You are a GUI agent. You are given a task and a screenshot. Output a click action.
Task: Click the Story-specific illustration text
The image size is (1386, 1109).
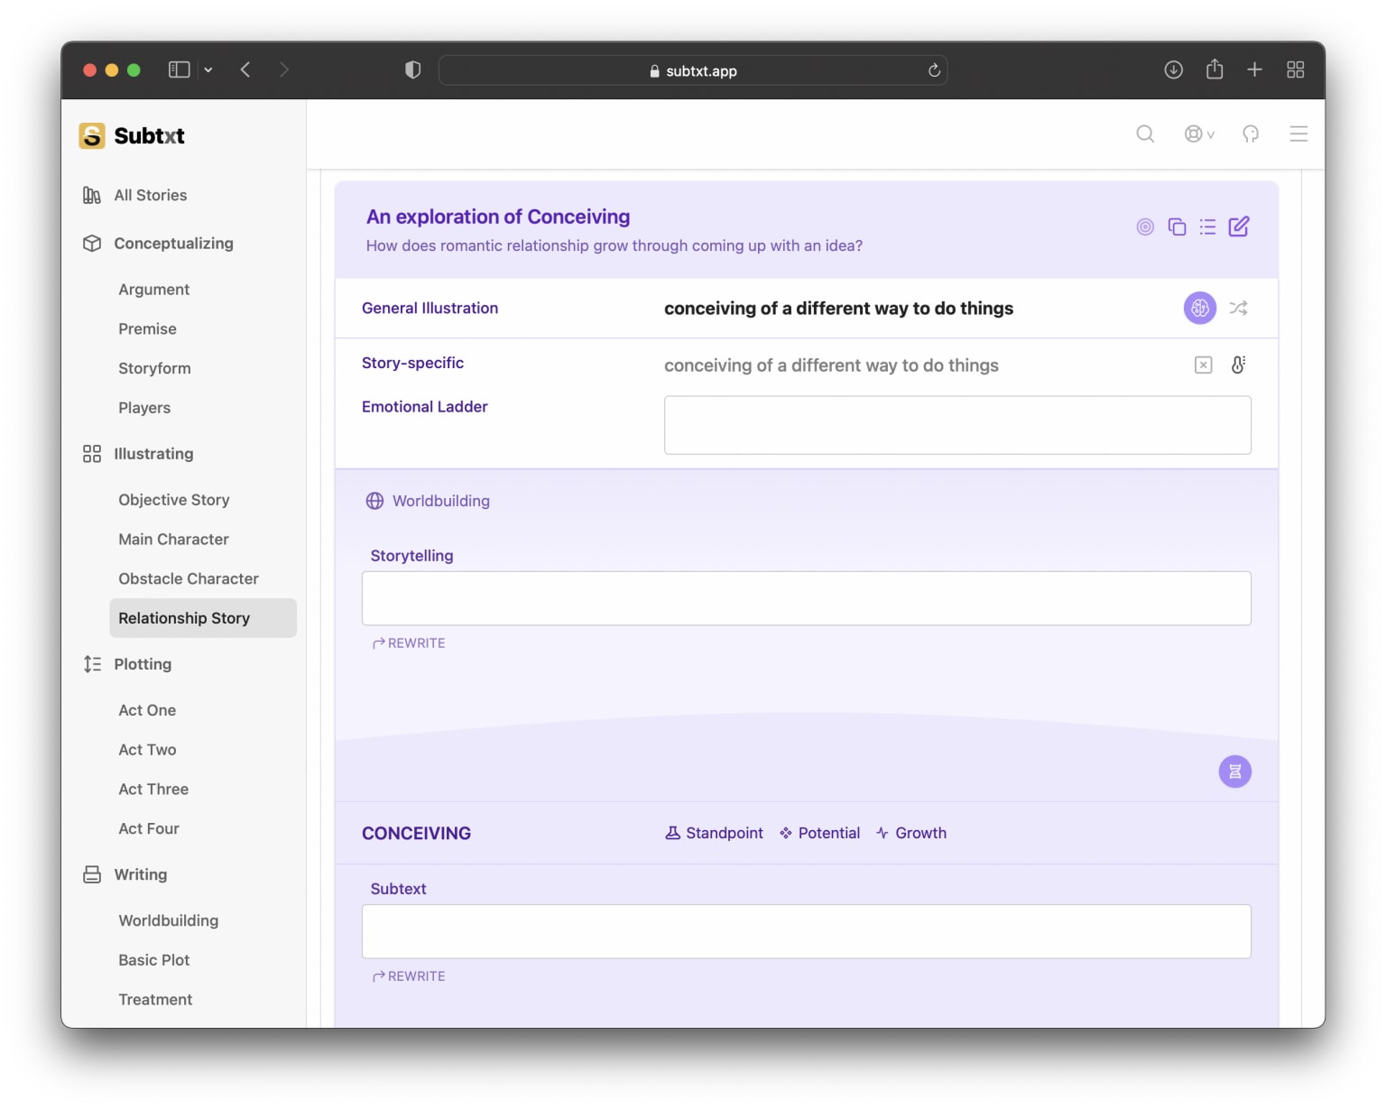click(831, 365)
